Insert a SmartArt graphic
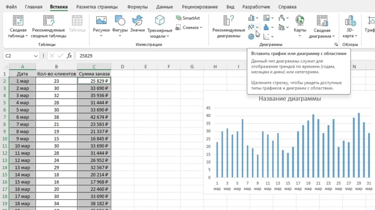 (x=187, y=18)
